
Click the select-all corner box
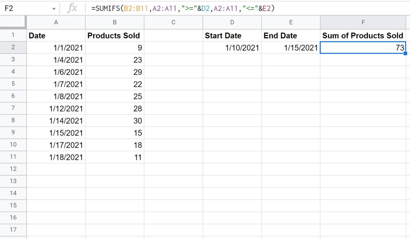[13, 23]
